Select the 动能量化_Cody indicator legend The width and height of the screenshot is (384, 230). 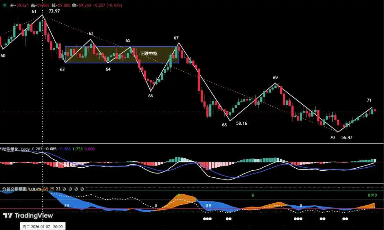pos(16,149)
